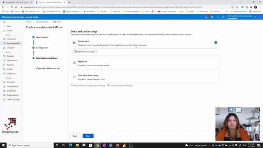Click the browser back arrow
The height and width of the screenshot is (148, 263).
(x=3, y=7)
